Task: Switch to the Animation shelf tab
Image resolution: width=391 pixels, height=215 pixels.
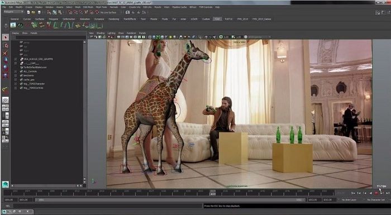Action: pos(85,19)
